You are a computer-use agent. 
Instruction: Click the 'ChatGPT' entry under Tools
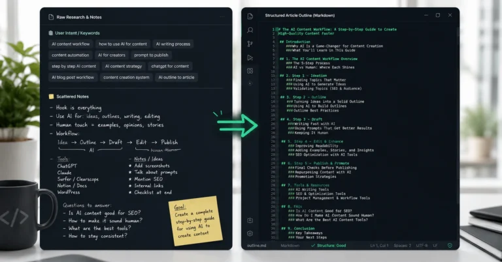[67, 166]
